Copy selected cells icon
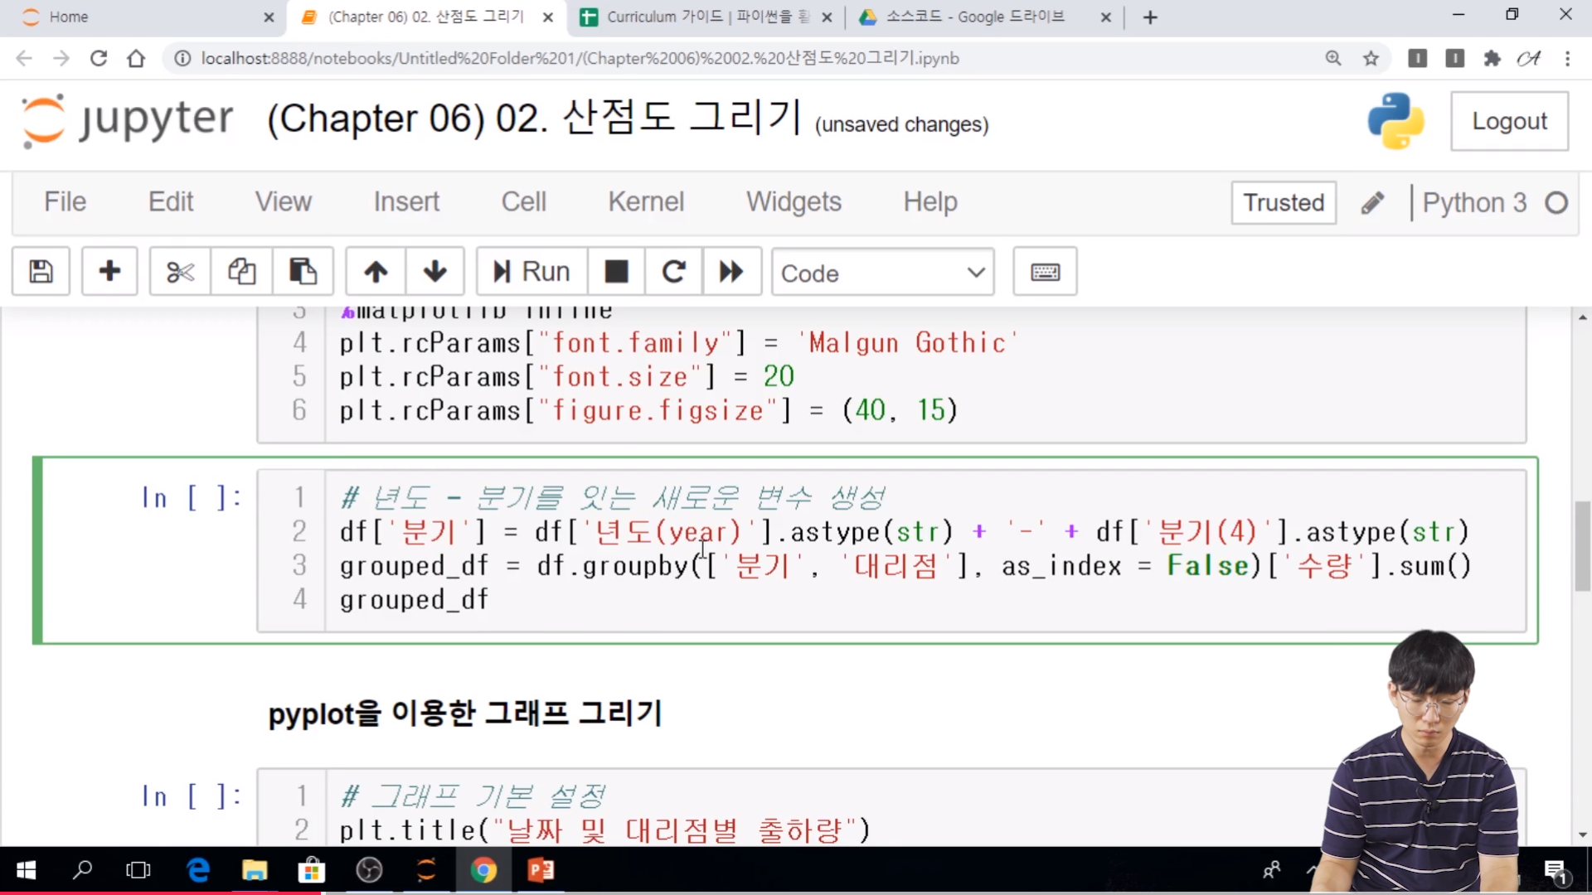 pyautogui.click(x=241, y=272)
